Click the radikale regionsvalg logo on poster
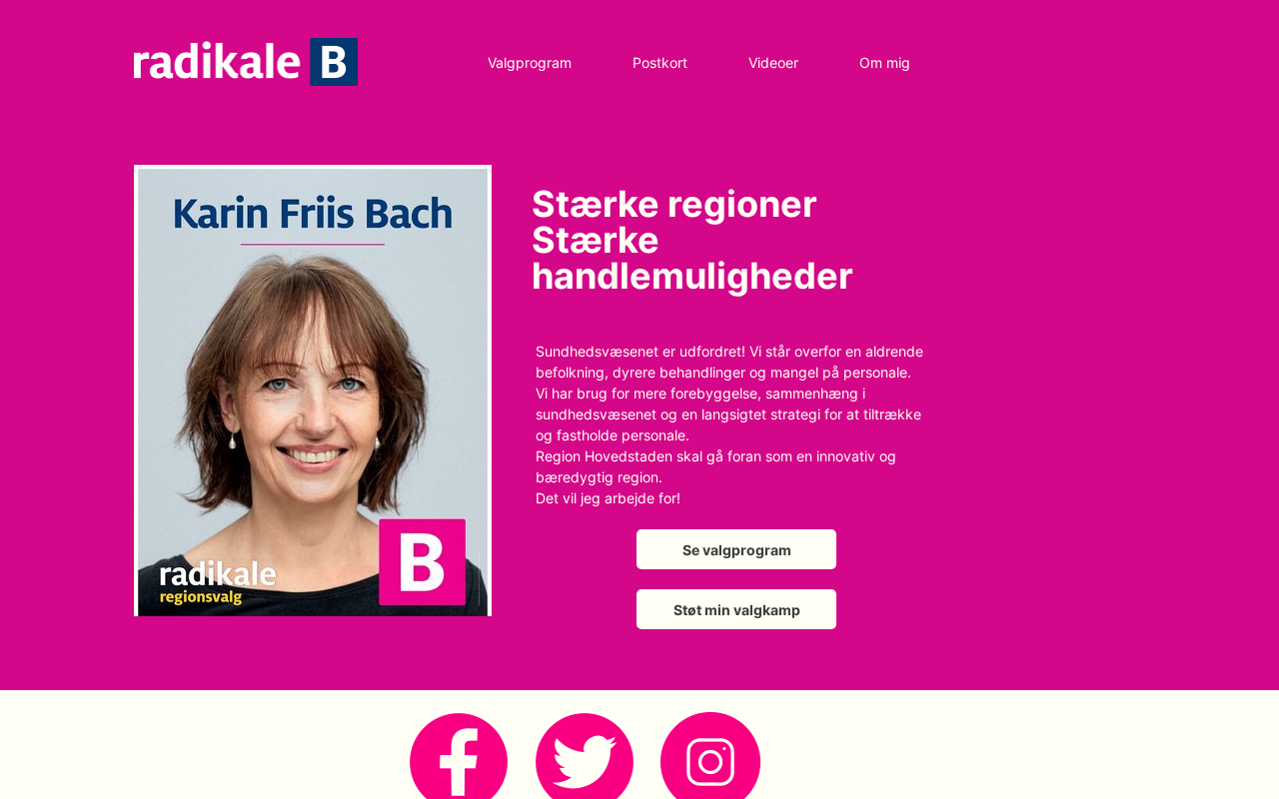The height and width of the screenshot is (799, 1279). 218,582
